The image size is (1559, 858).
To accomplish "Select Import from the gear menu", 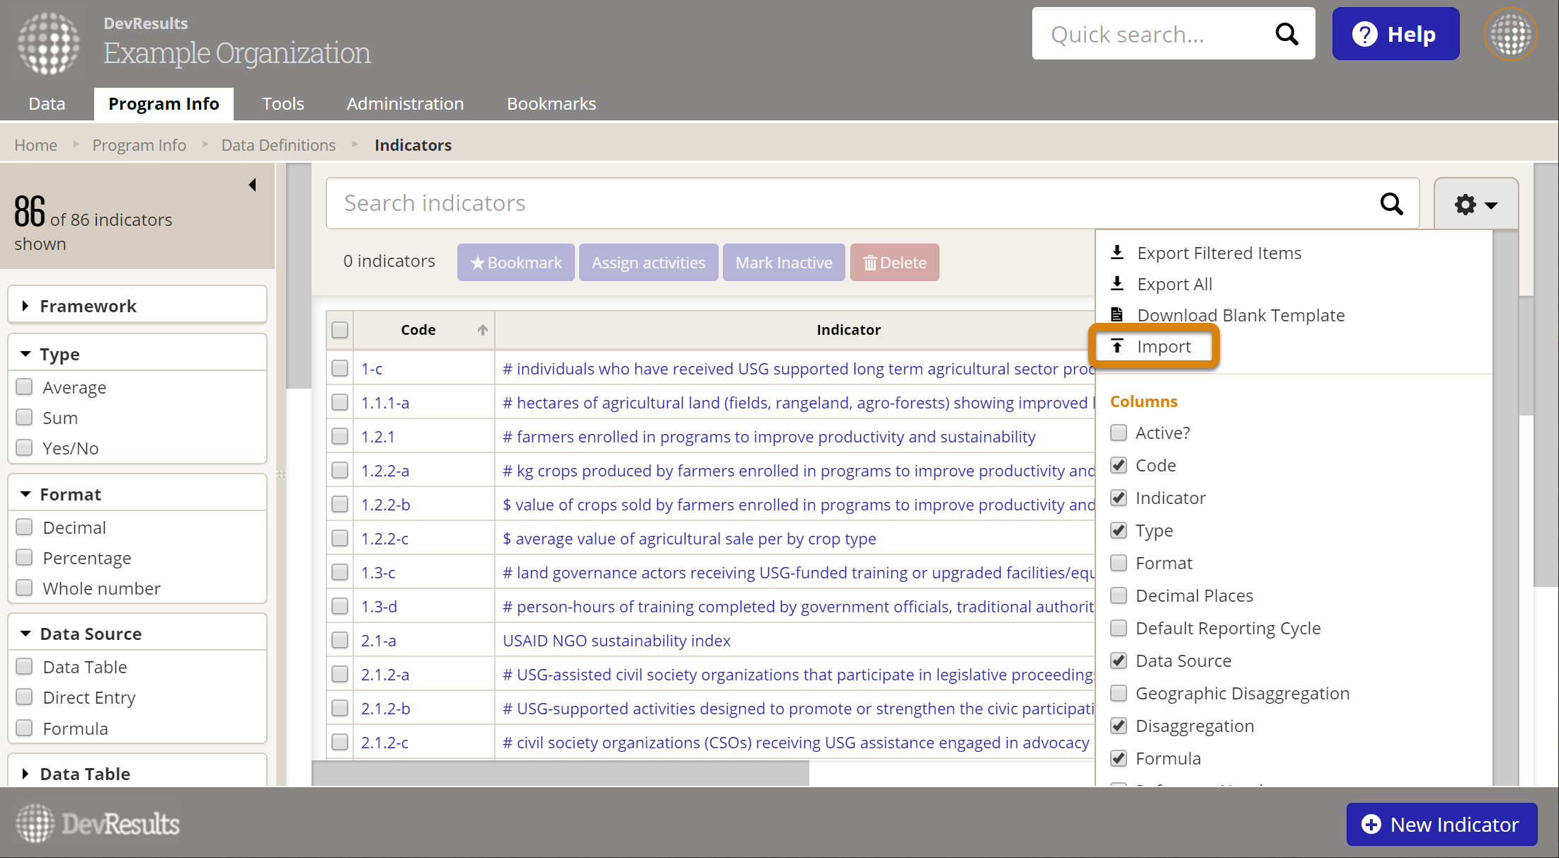I will point(1163,346).
